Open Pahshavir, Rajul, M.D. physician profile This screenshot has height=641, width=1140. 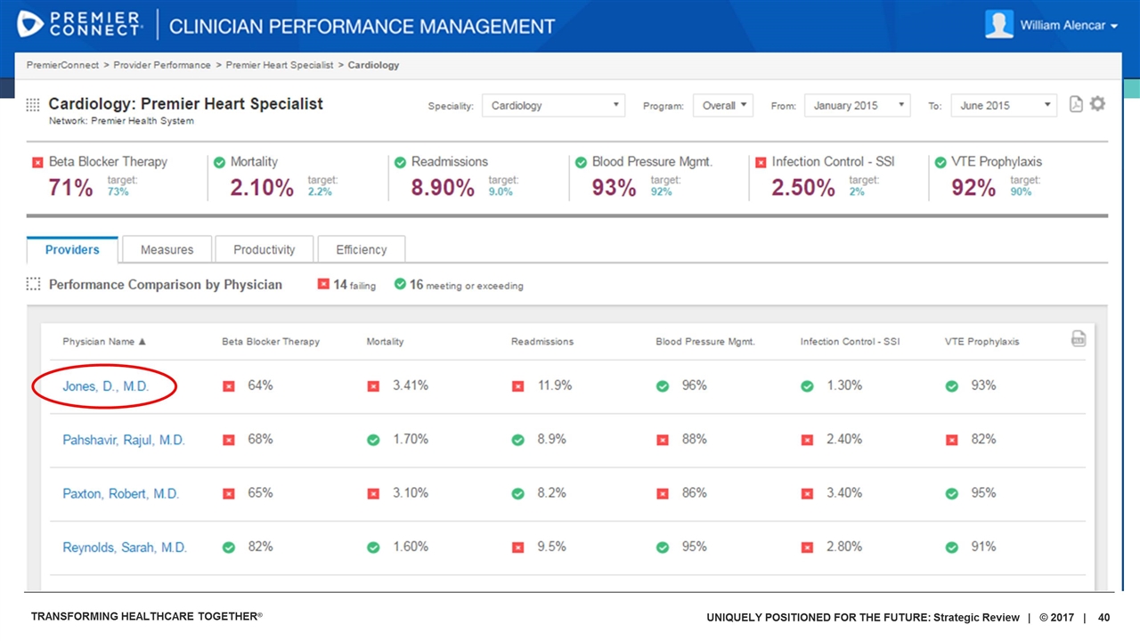click(x=124, y=440)
